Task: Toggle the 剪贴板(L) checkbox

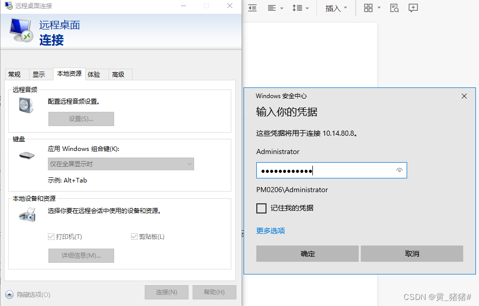Action: pos(134,236)
